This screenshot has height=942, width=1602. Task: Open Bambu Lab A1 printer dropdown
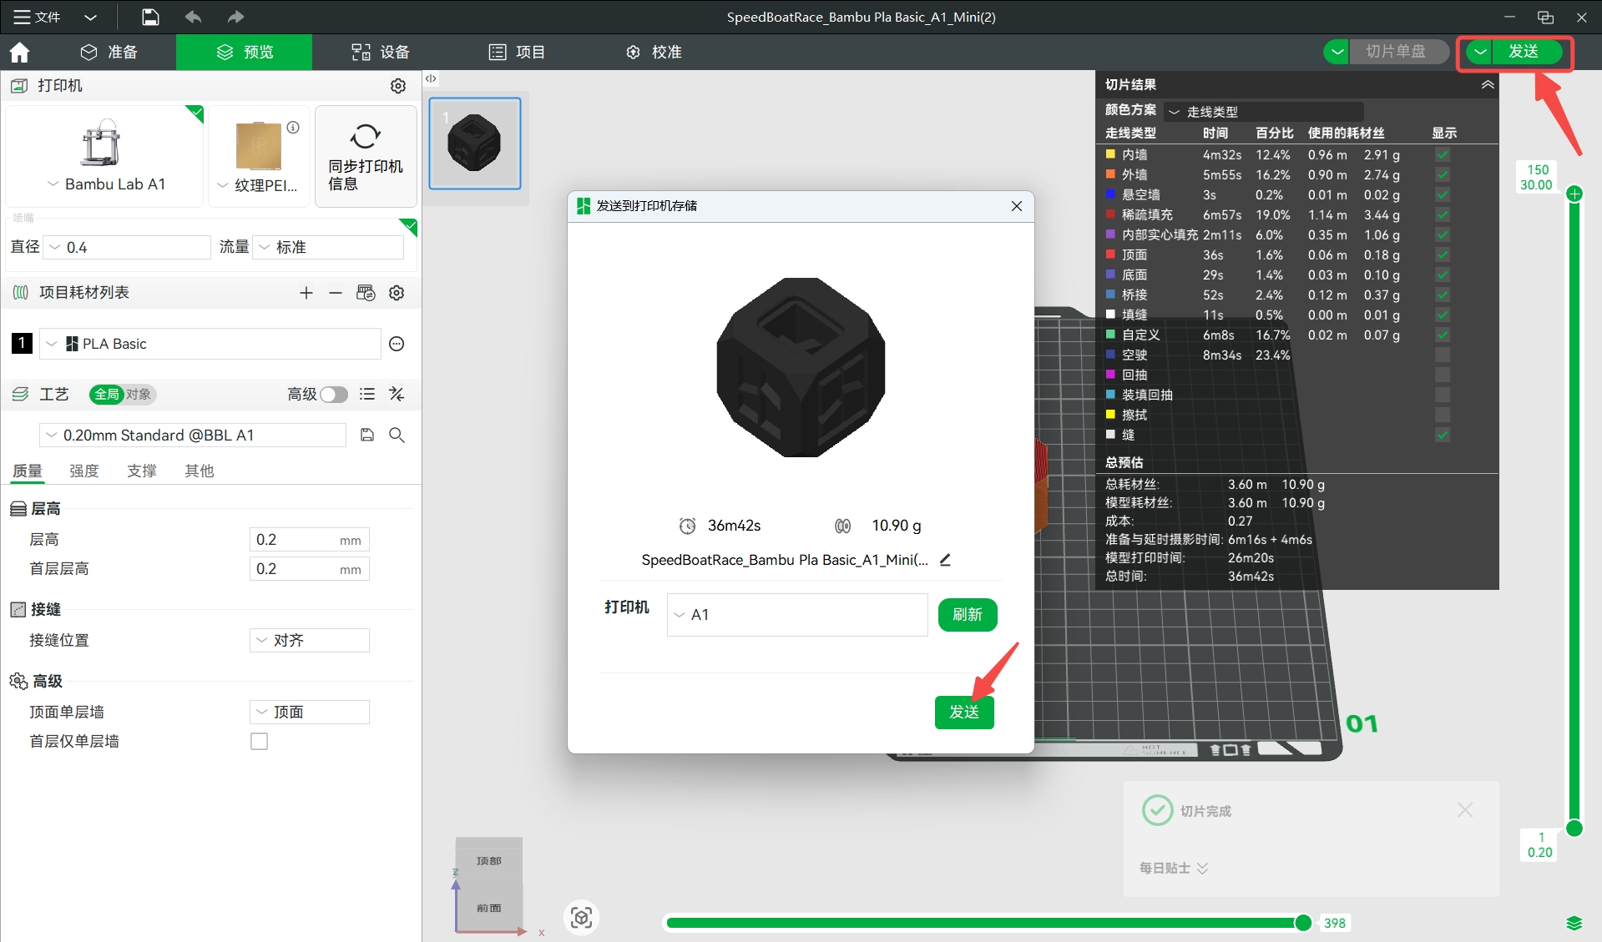point(106,184)
